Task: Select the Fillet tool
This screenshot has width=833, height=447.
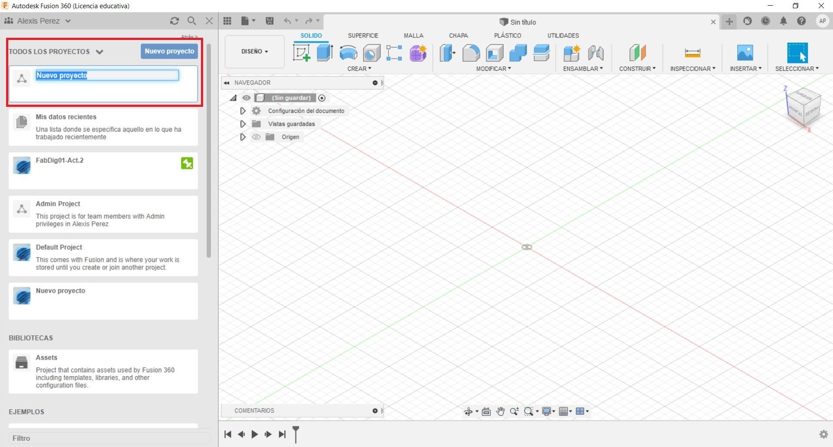Action: coord(471,53)
